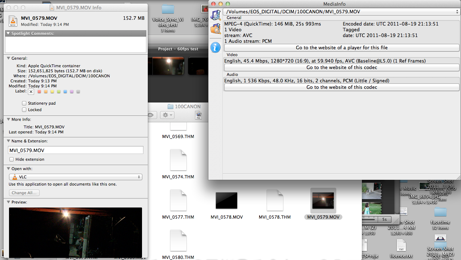Open folder scan icon in MediaInfo sidebar
This screenshot has width=461, height=260.
click(216, 29)
